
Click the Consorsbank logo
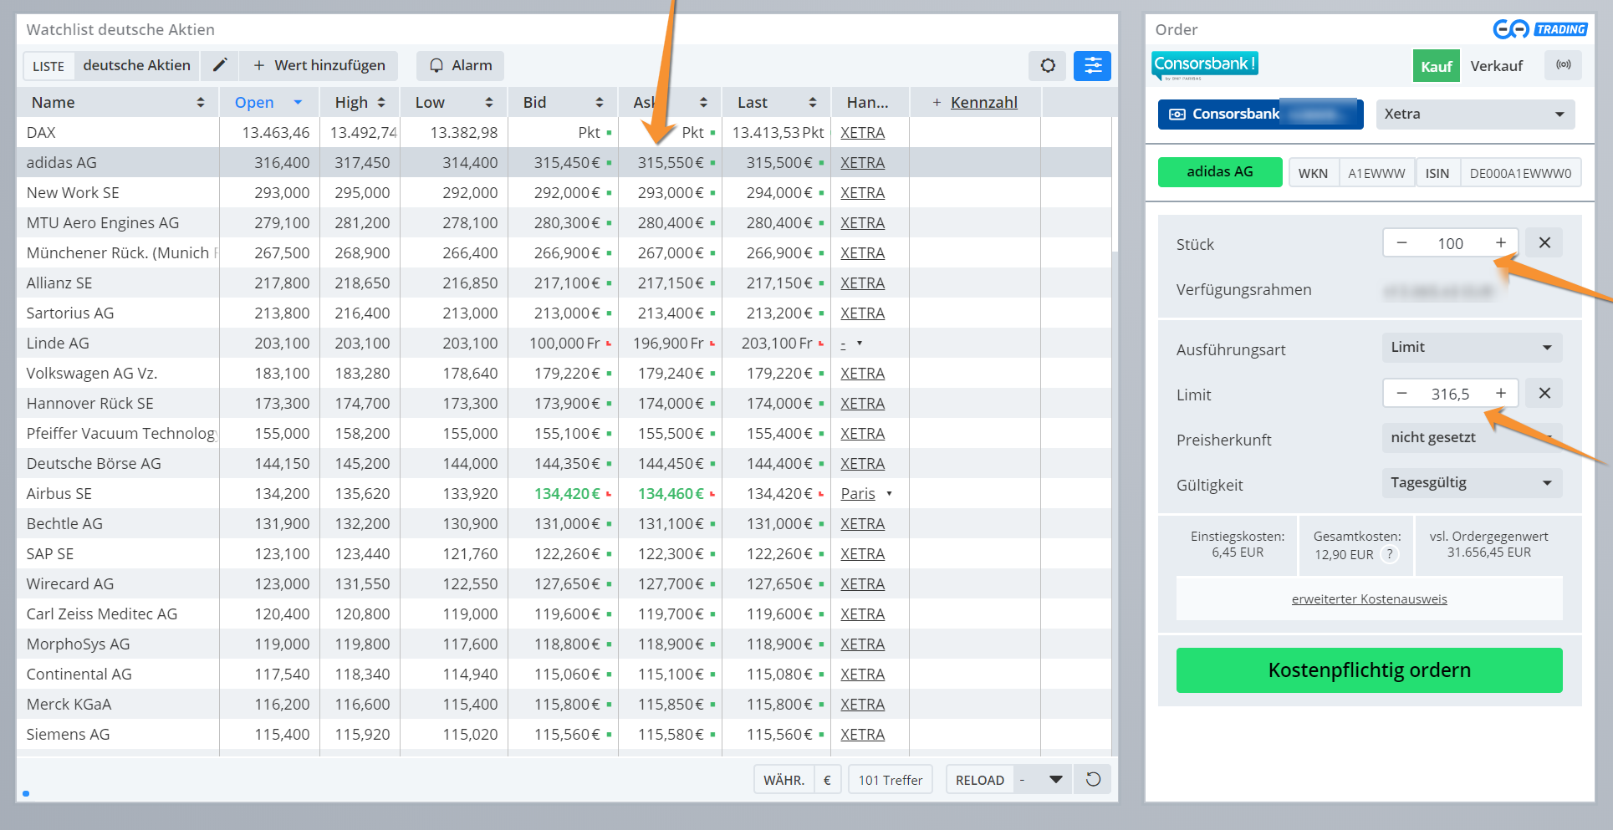(x=1204, y=64)
